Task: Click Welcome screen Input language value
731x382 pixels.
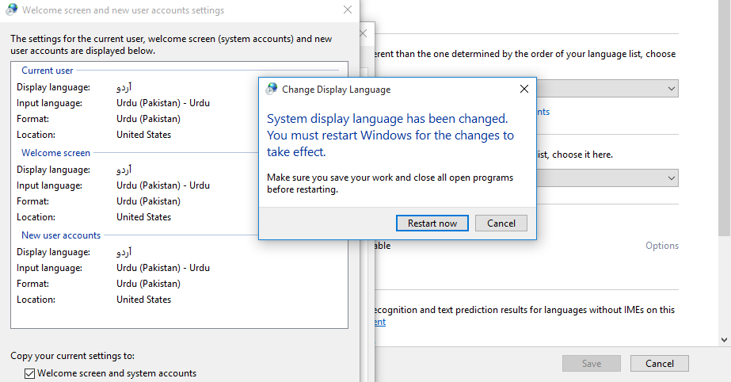Action: pos(163,185)
